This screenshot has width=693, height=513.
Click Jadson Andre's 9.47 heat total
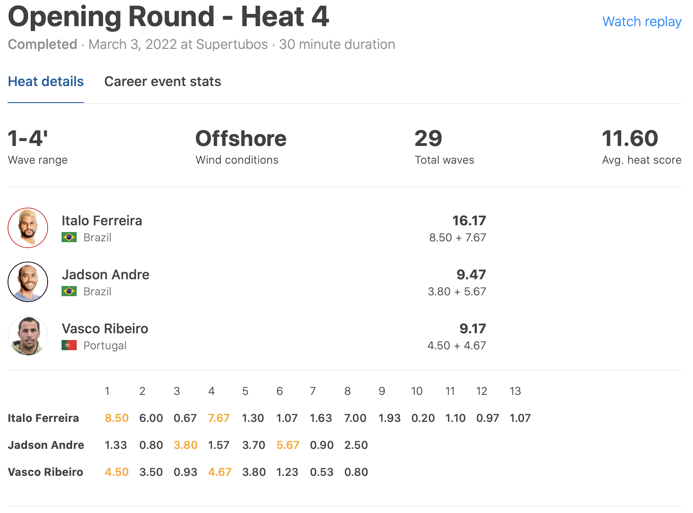[x=471, y=275]
